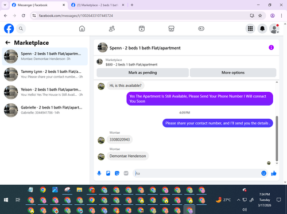Open the Friends icon in top navigation
The image size is (287, 214).
coord(112,29)
